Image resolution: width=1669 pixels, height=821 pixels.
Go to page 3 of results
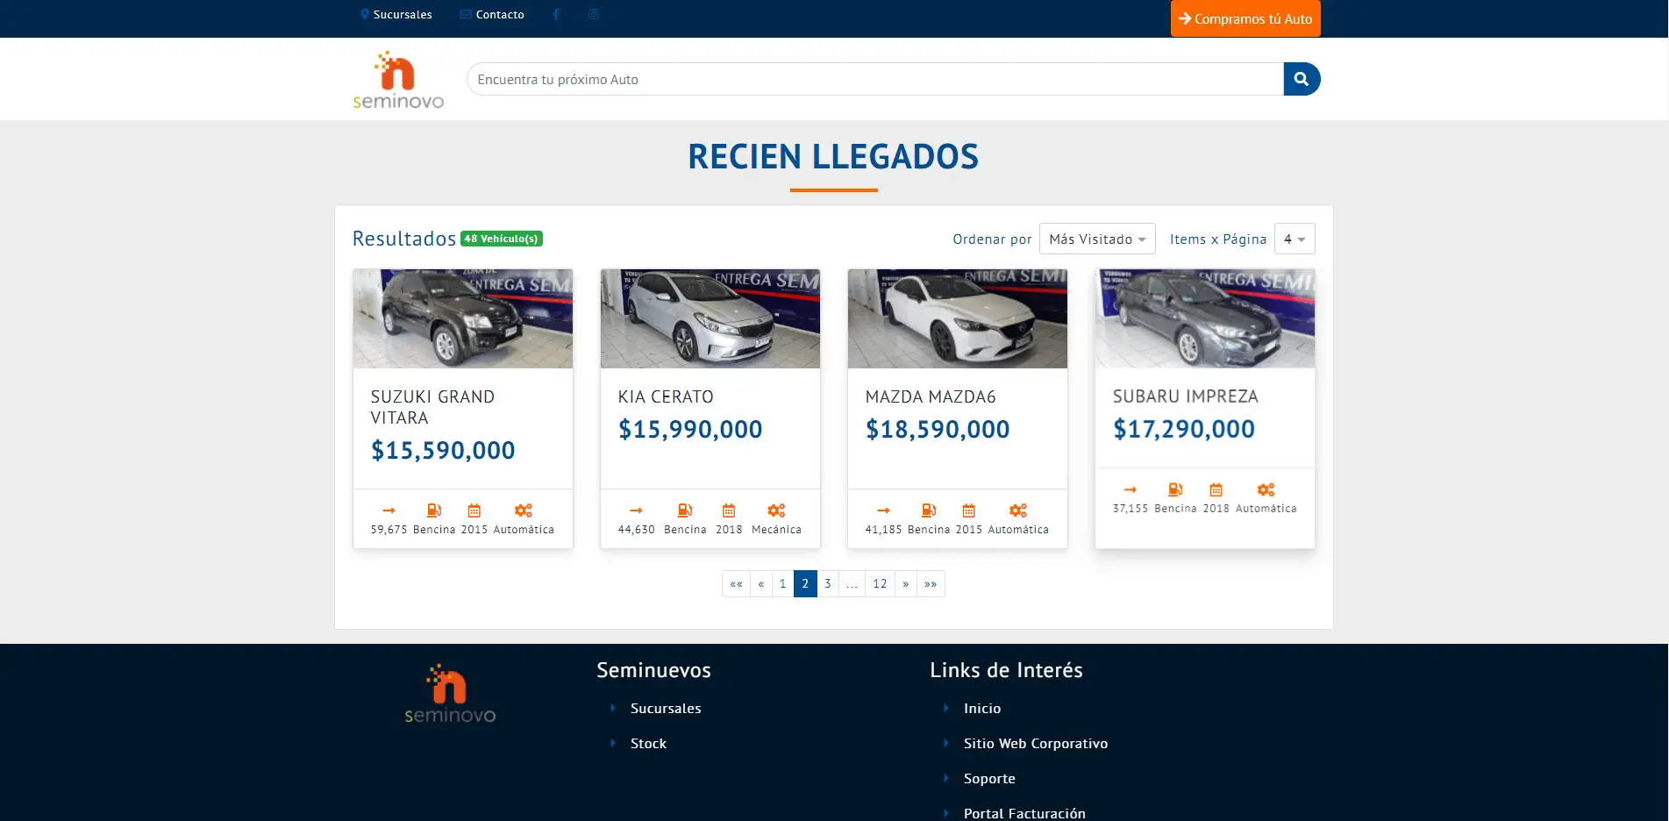click(827, 584)
